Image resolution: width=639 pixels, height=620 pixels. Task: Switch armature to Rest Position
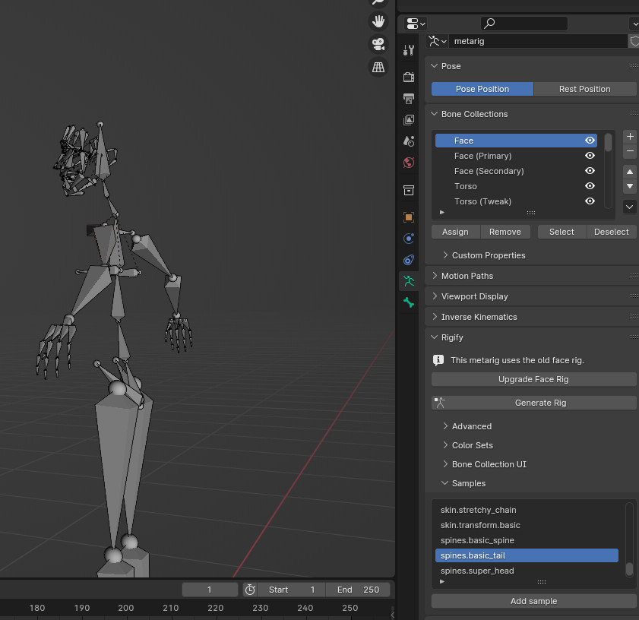coord(584,89)
